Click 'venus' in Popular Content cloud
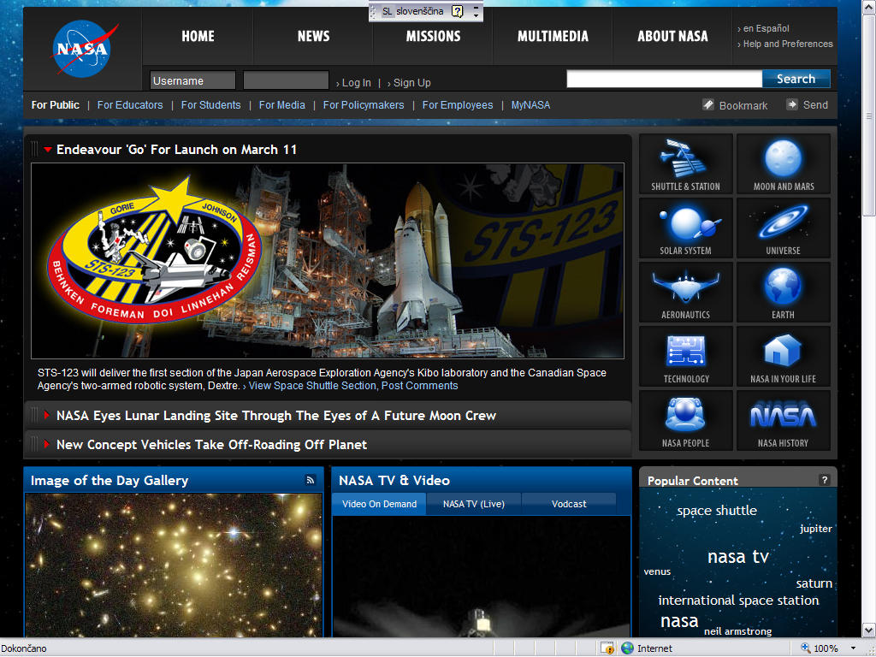876x657 pixels. 657,571
